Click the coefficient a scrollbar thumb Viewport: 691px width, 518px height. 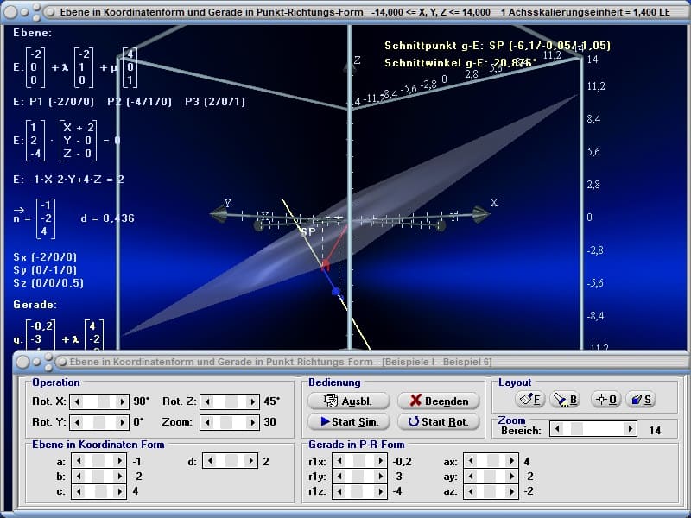[x=98, y=461]
